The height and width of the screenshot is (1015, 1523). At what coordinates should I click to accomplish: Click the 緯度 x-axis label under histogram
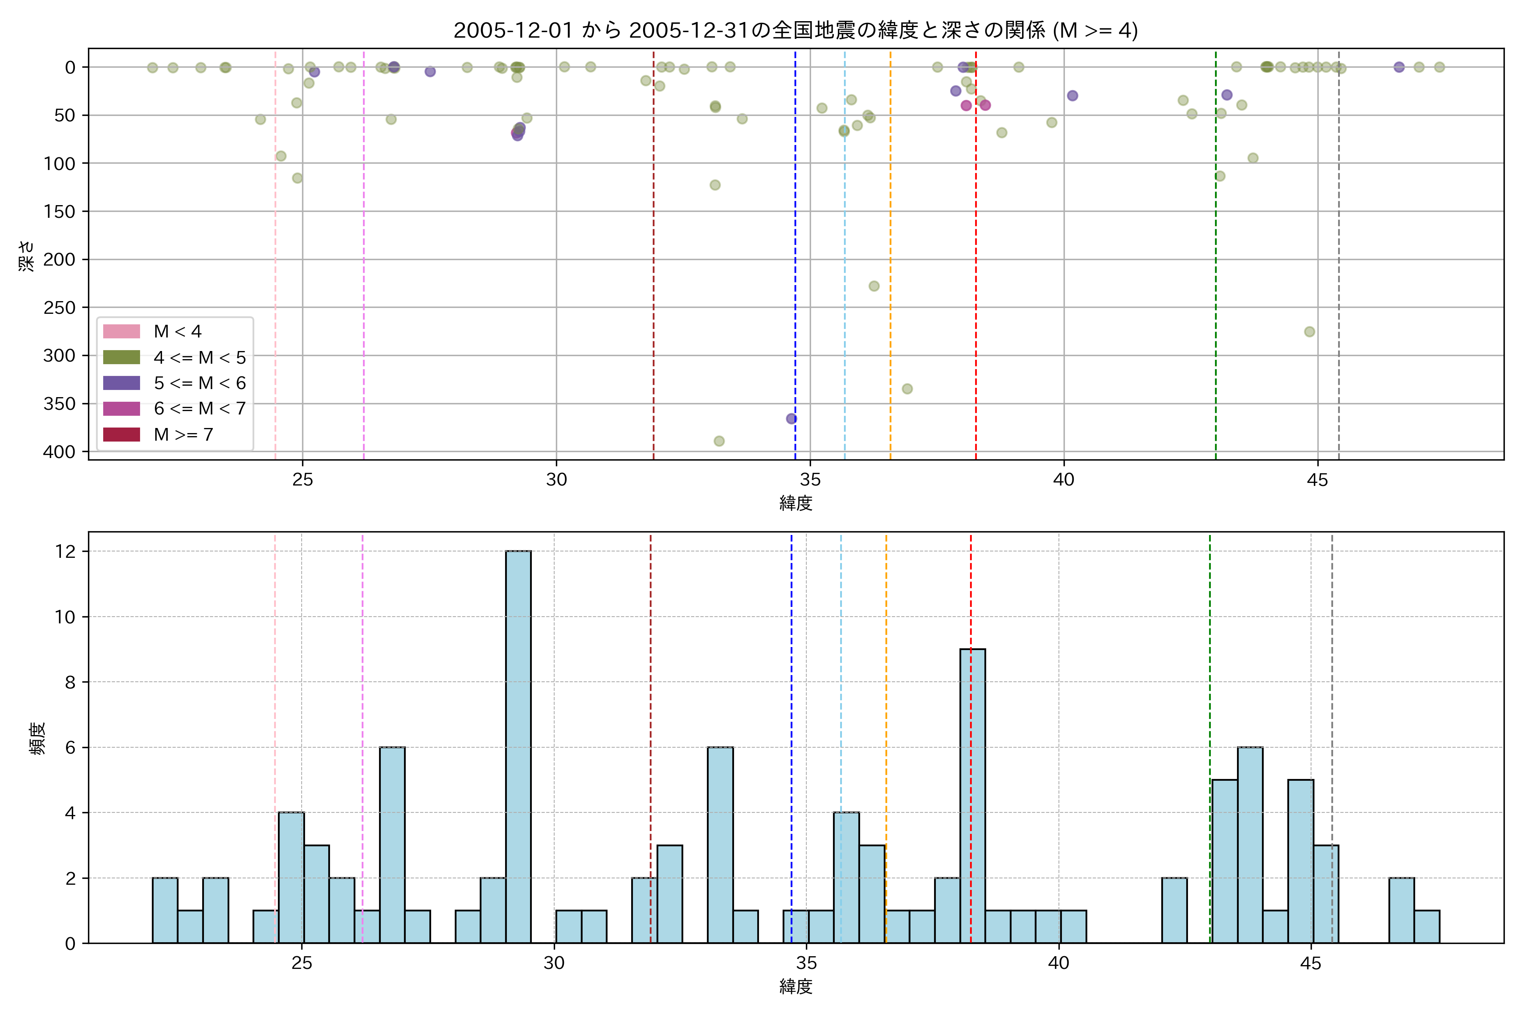coord(795,987)
